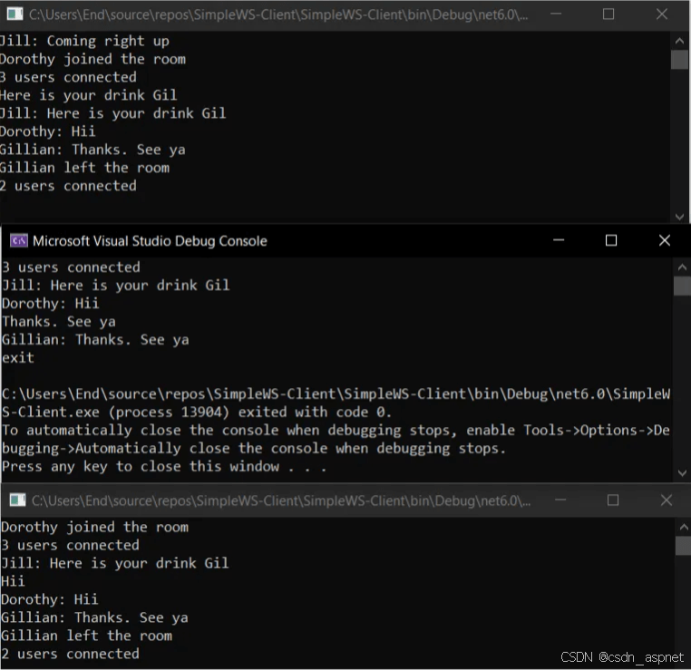Click 'Dorothy joined the room' in bottom console
The height and width of the screenshot is (670, 691).
[x=94, y=528]
